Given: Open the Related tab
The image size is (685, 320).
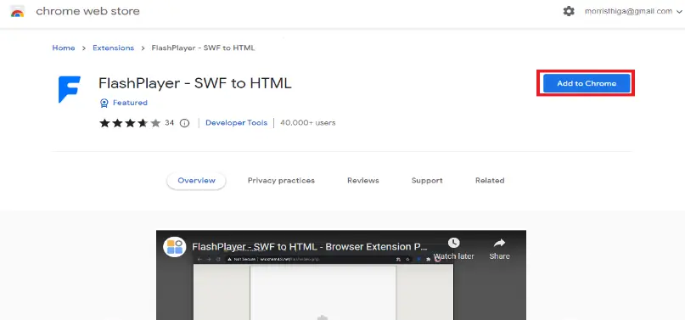Looking at the screenshot, I should coord(490,180).
